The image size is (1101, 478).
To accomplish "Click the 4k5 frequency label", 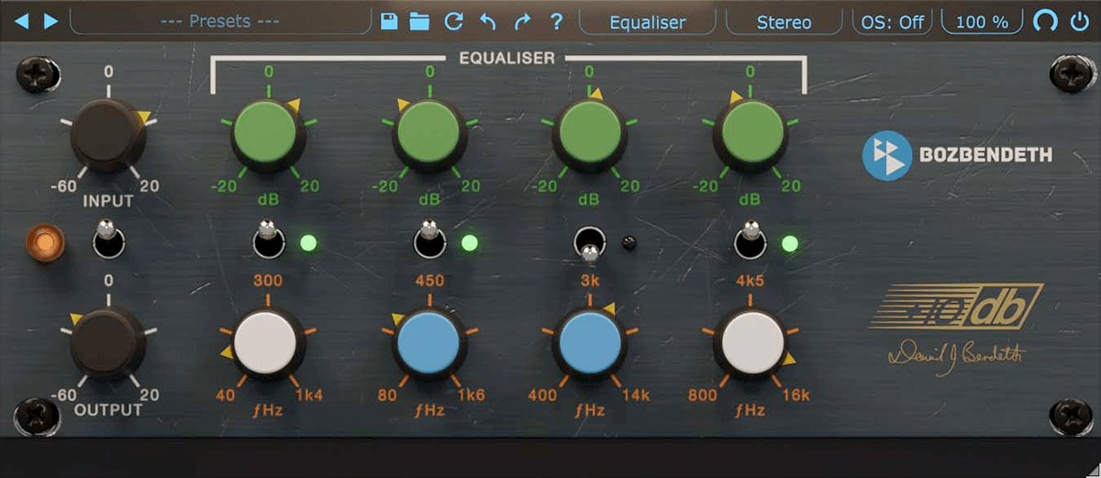I will click(751, 281).
